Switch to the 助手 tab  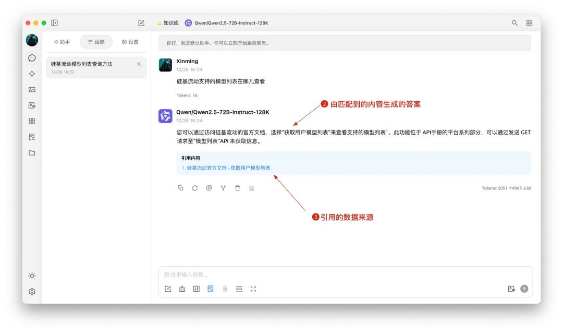pos(62,42)
